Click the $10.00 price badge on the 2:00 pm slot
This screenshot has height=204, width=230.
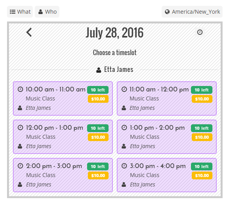coord(98,175)
